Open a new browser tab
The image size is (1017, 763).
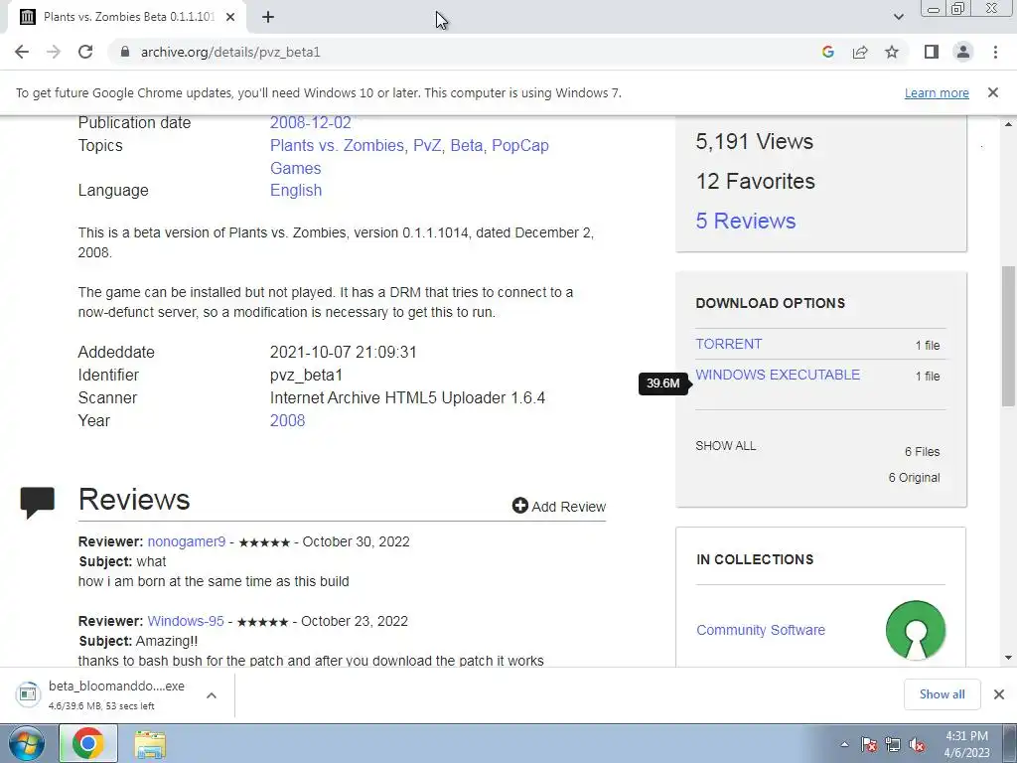pyautogui.click(x=268, y=17)
